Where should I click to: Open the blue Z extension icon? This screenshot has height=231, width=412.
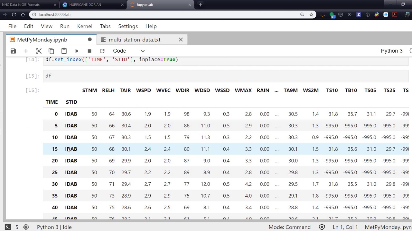click(359, 15)
